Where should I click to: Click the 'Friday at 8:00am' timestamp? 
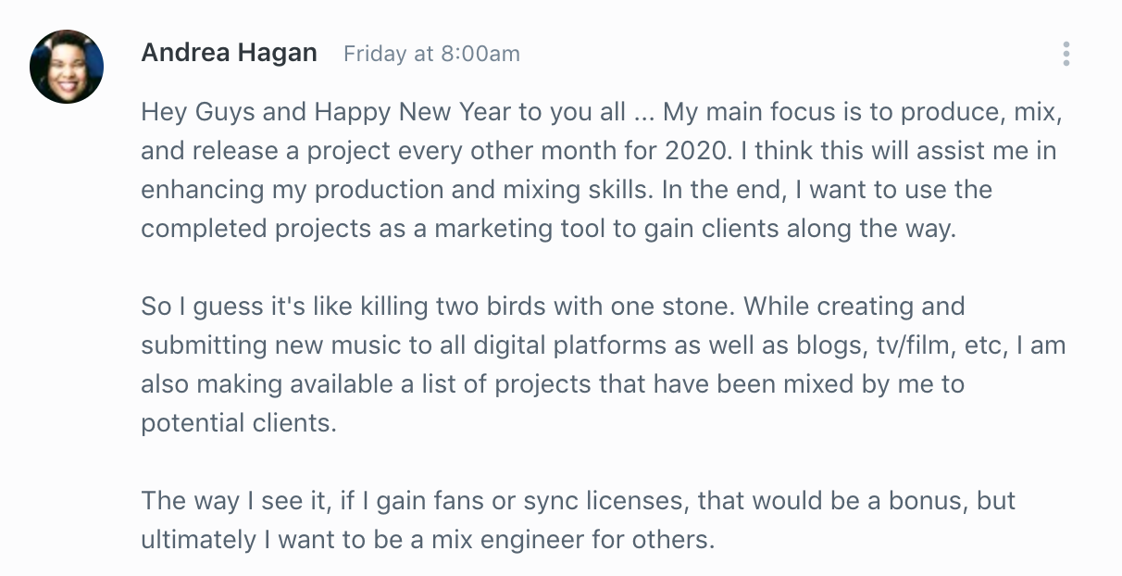click(431, 54)
